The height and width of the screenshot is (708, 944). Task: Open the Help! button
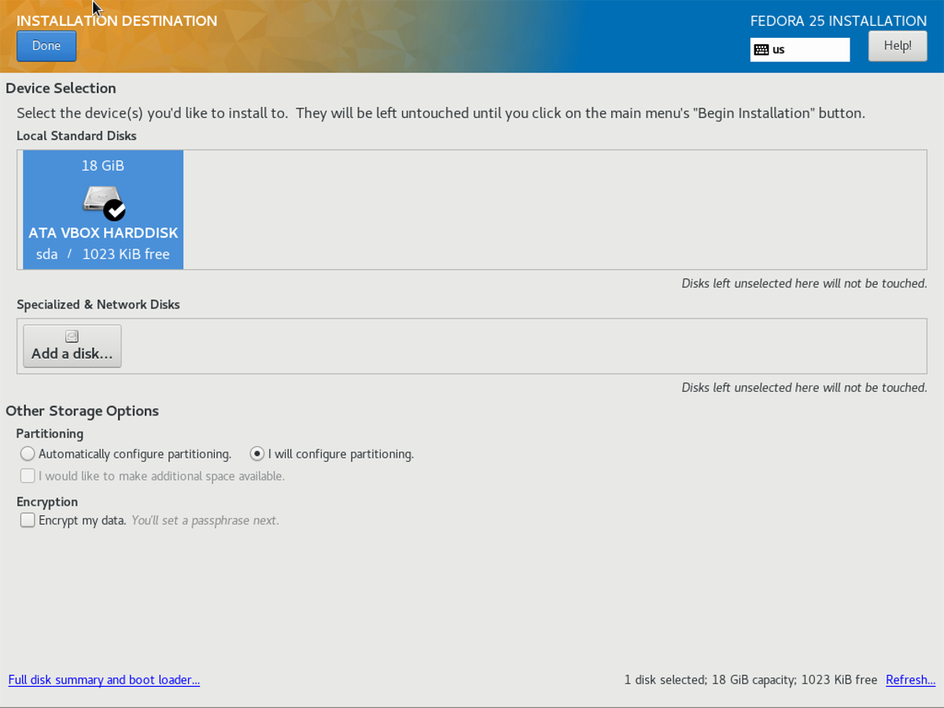[898, 46]
